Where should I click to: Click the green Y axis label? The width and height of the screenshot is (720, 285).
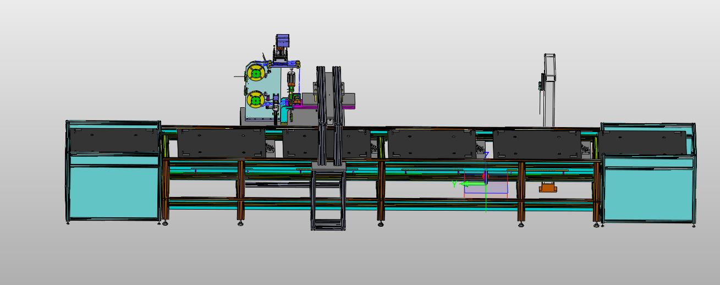point(454,184)
